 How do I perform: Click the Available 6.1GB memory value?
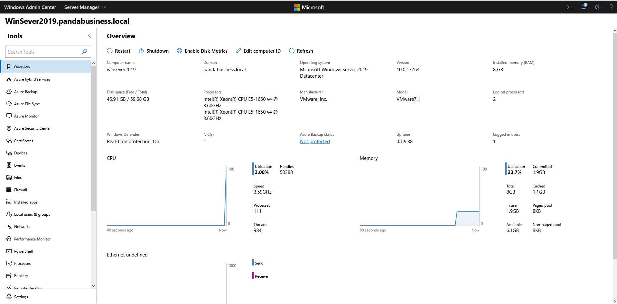pyautogui.click(x=512, y=230)
